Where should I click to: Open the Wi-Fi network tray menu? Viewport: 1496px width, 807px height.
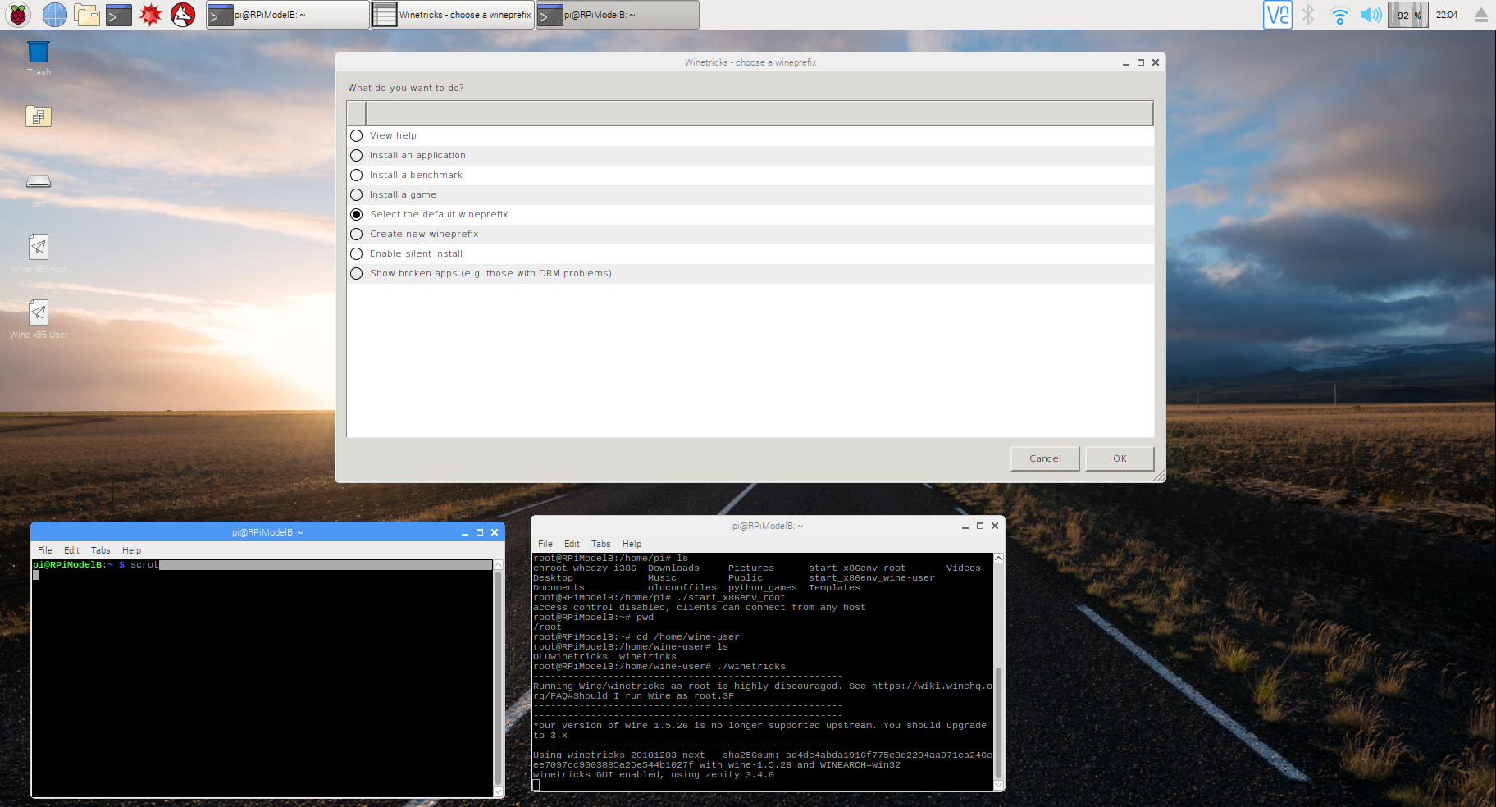tap(1339, 15)
